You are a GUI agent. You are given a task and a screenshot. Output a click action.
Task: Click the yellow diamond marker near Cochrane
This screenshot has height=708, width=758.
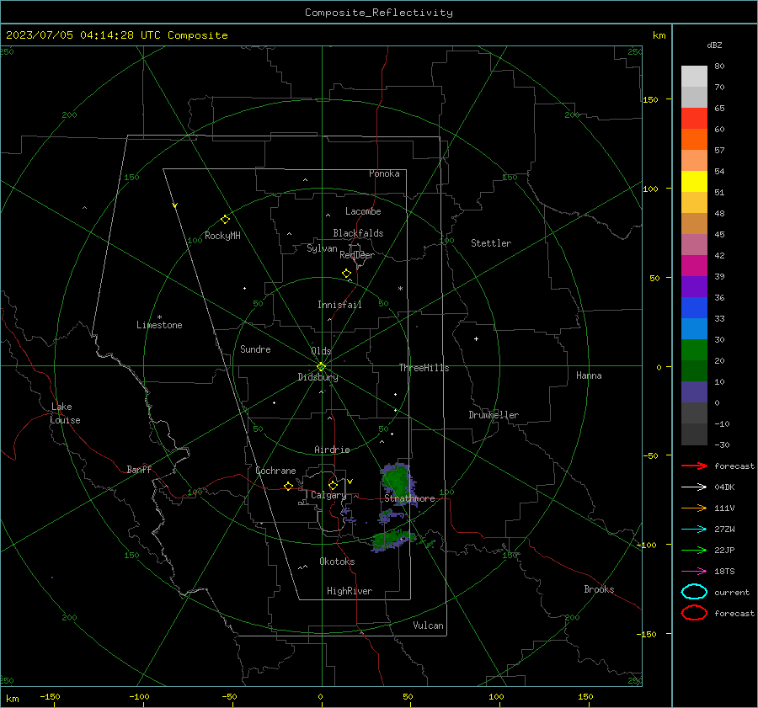point(288,486)
